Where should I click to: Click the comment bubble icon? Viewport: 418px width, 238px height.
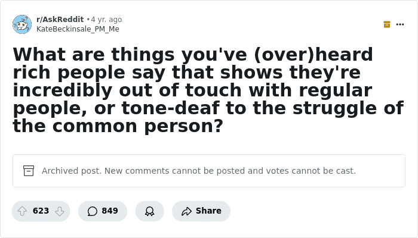pos(92,211)
